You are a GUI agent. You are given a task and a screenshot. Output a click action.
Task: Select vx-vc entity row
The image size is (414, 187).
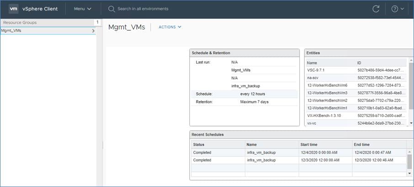[x=356, y=123]
